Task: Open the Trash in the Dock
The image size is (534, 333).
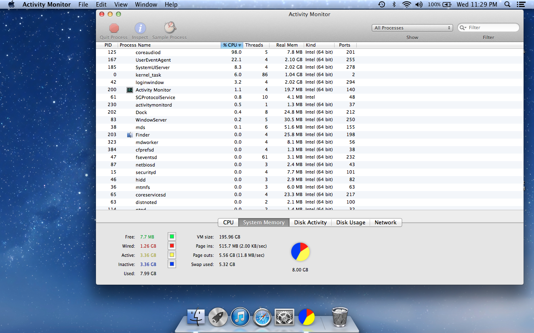Action: pyautogui.click(x=340, y=317)
